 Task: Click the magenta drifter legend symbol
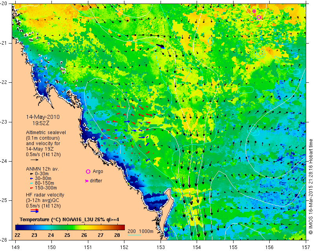[x=86, y=181]
